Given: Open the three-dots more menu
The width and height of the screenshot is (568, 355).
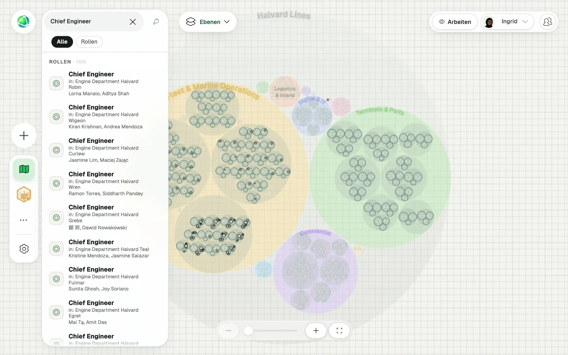Looking at the screenshot, I should click(x=24, y=220).
